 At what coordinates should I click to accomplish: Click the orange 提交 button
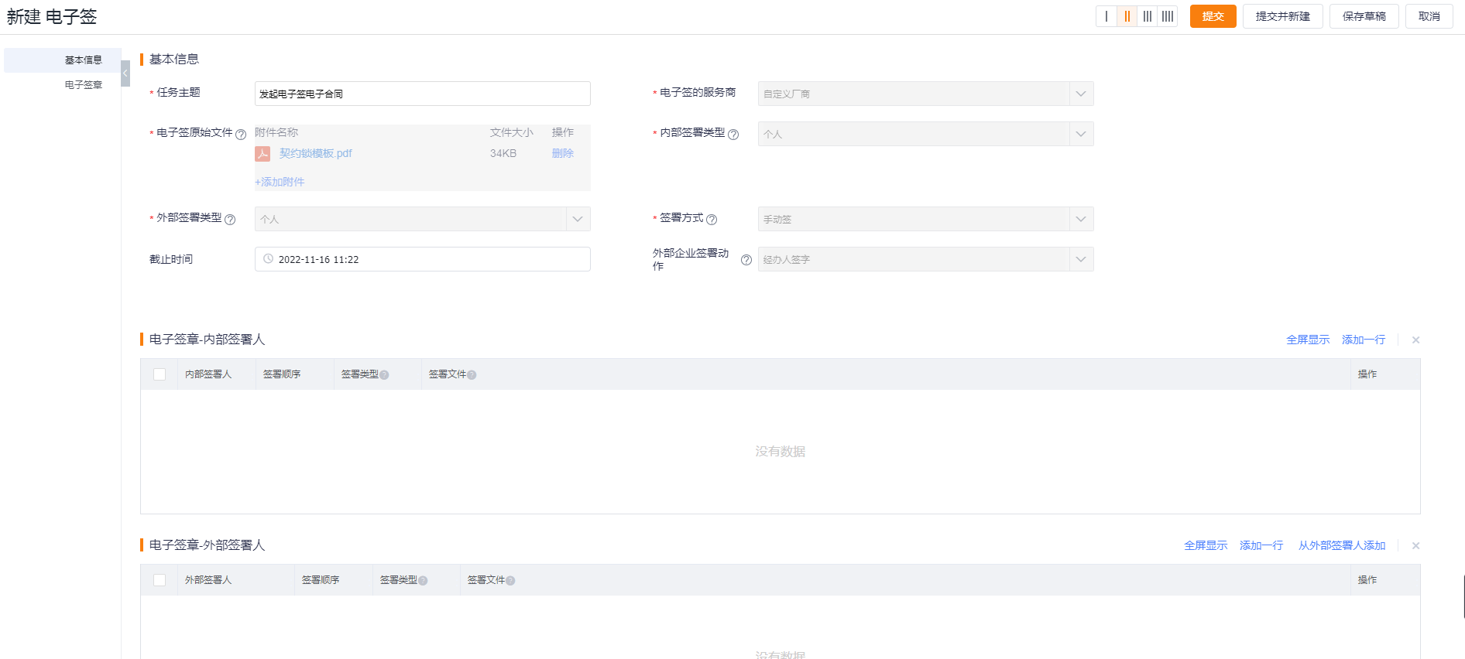tap(1213, 16)
